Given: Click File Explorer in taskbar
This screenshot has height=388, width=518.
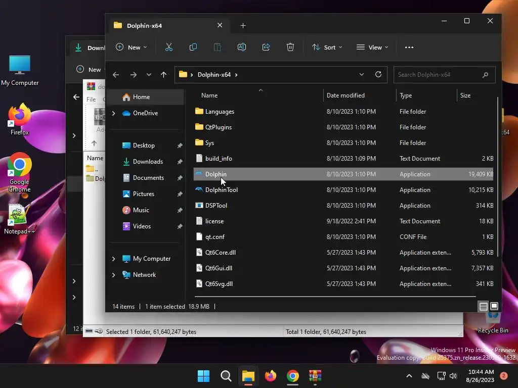Looking at the screenshot, I should tap(248, 376).
